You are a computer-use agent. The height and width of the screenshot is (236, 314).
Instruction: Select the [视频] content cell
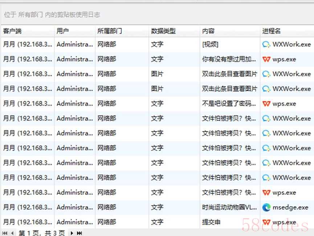click(x=211, y=44)
